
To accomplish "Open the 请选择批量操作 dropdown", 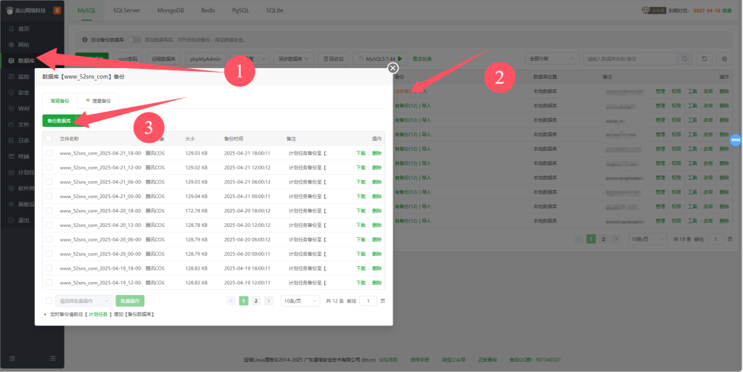I will pos(84,300).
